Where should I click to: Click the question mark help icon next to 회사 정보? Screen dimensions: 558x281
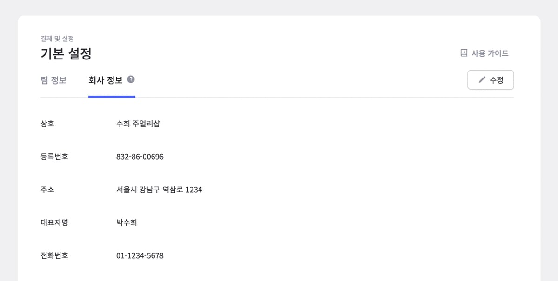pos(131,79)
